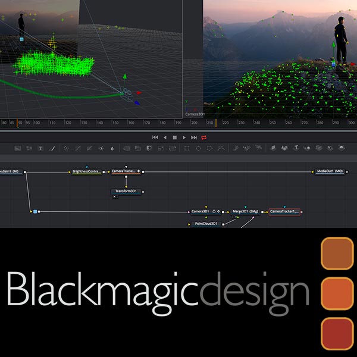Add a Transform node from toolbar
The image size is (357, 357).
pos(173,148)
